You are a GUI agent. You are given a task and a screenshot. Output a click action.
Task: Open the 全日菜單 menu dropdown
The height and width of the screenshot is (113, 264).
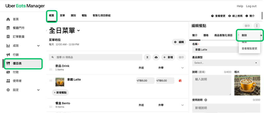(78, 31)
